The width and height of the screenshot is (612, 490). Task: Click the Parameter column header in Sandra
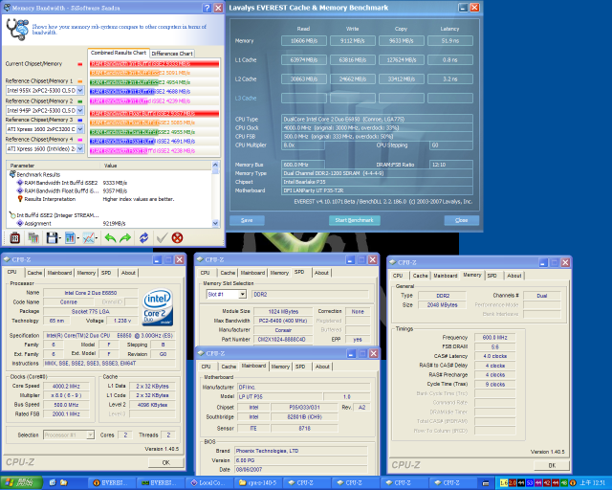[x=54, y=166]
